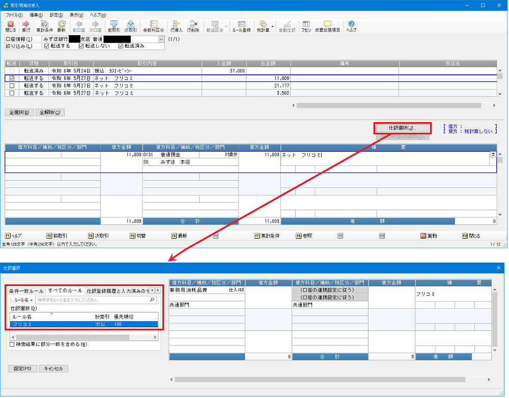Expand the 転送区分 dropdown arrow
Image resolution: width=509 pixels, height=398 pixels.
coord(227,26)
